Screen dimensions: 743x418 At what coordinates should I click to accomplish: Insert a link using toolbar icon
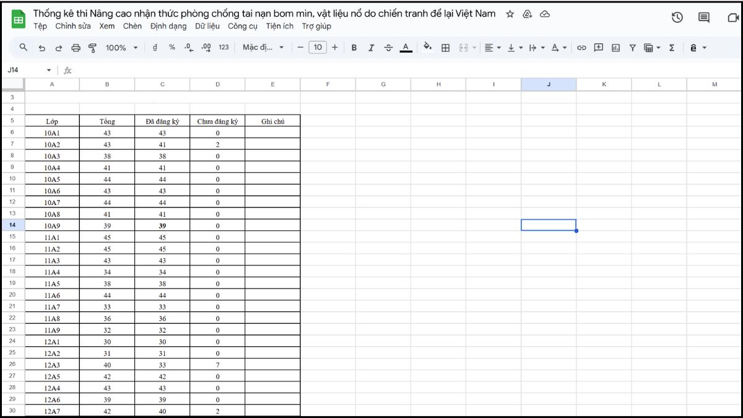tap(581, 47)
